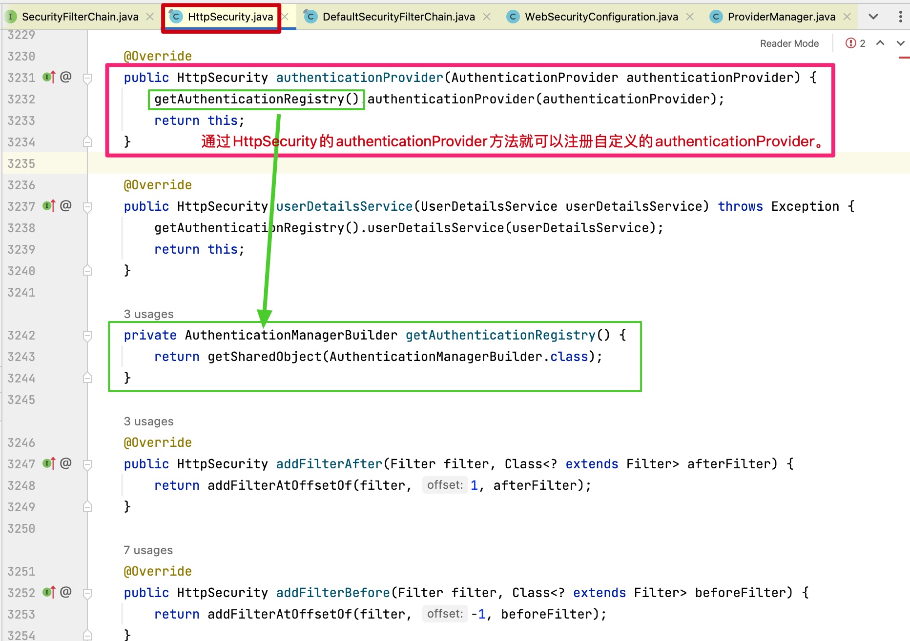The width and height of the screenshot is (910, 641).
Task: Click the red error stripe marker
Action: pos(904,58)
